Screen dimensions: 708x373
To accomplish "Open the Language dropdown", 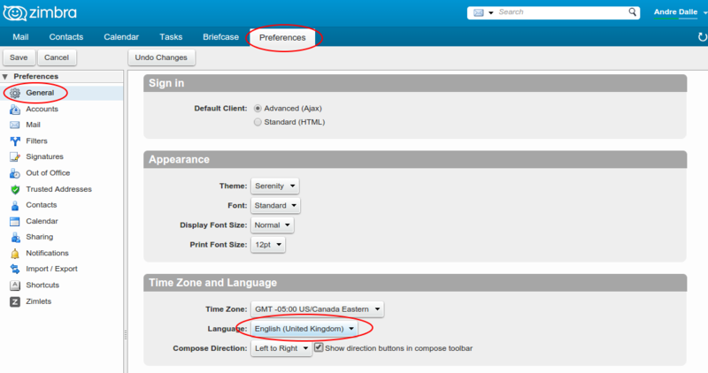I will (304, 329).
